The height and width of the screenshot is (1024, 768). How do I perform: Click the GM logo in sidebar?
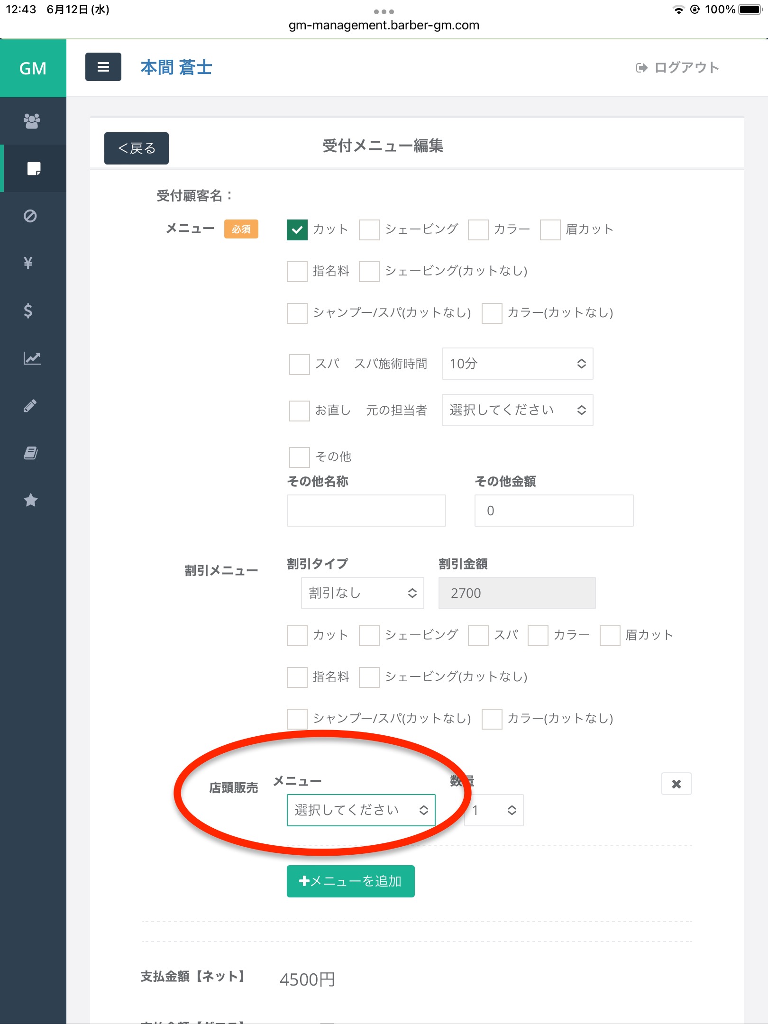click(33, 68)
